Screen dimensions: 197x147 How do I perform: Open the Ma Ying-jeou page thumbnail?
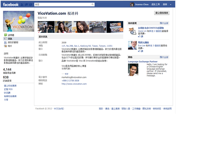[x=133, y=45]
